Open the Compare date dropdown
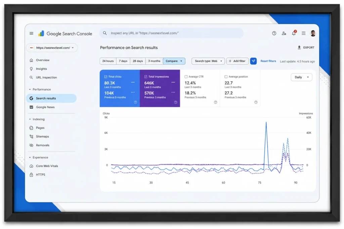 [174, 61]
